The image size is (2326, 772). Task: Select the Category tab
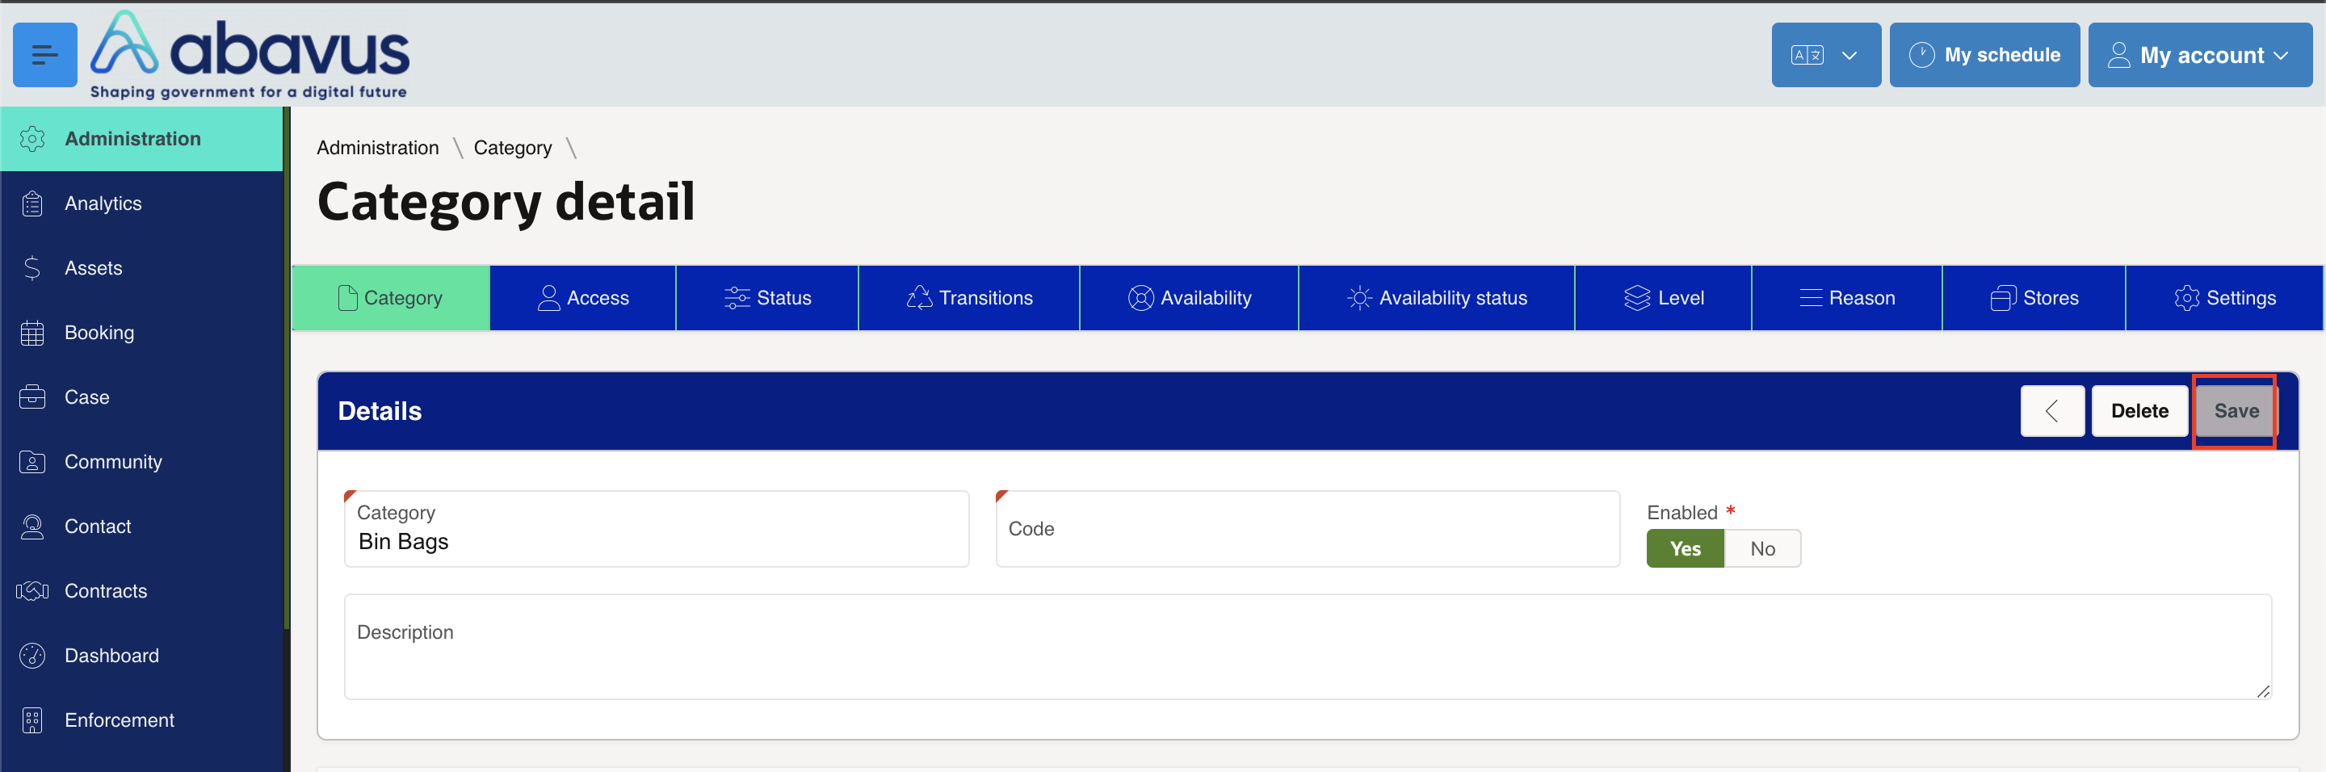[391, 298]
